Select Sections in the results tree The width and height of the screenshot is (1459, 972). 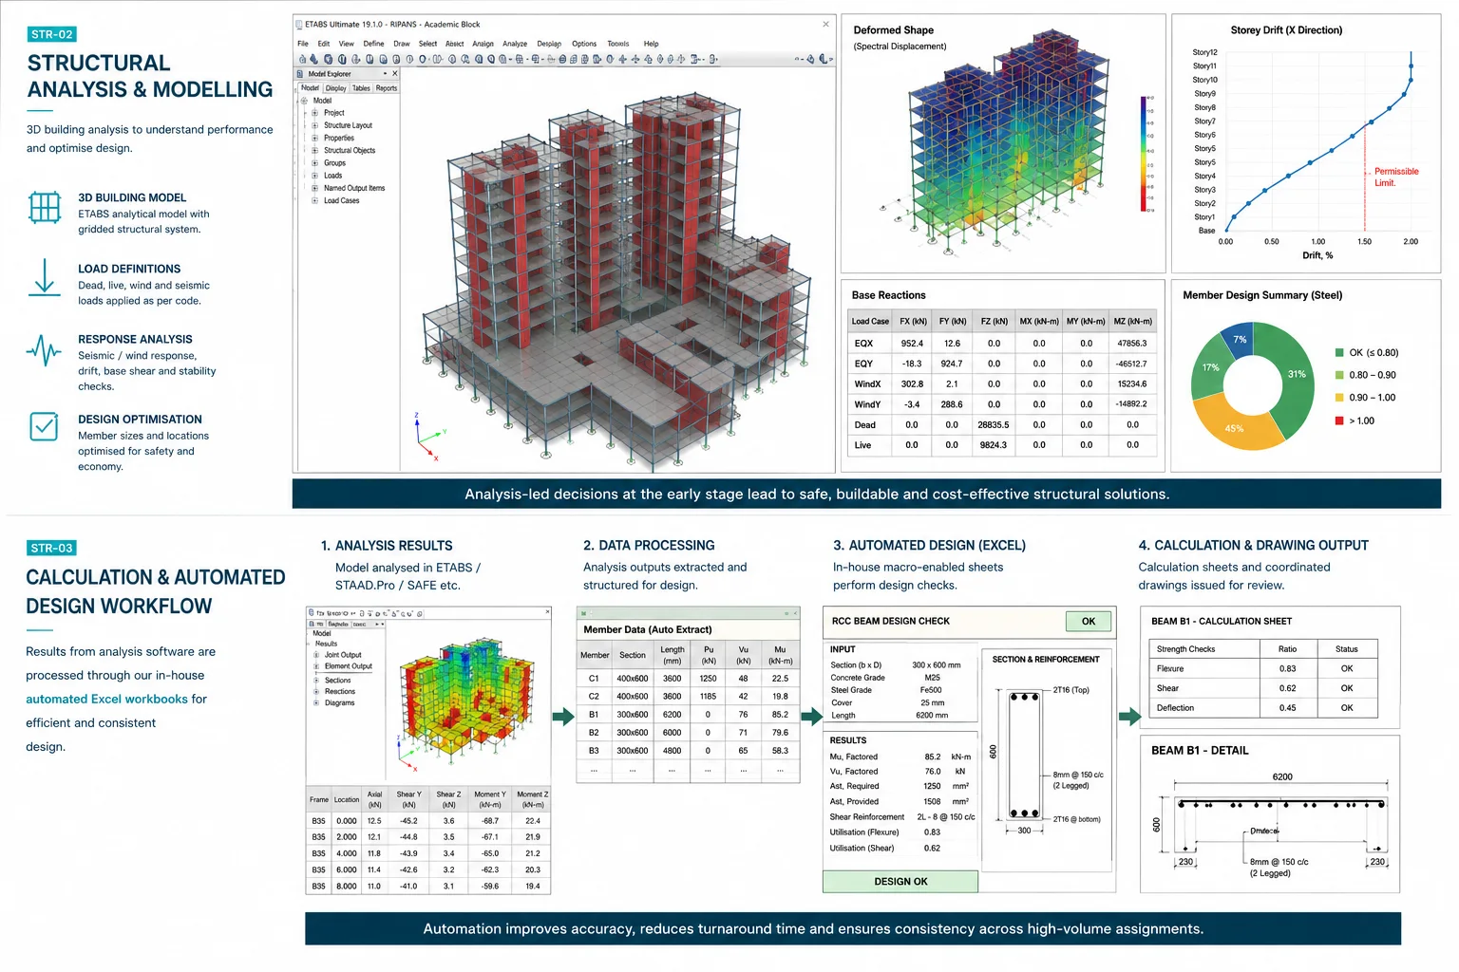[337, 680]
